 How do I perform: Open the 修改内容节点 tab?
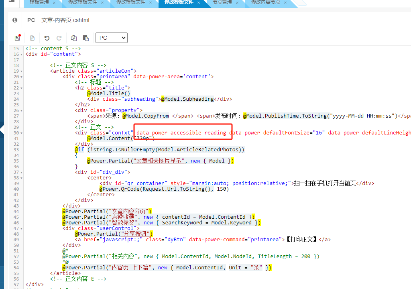(x=266, y=2)
